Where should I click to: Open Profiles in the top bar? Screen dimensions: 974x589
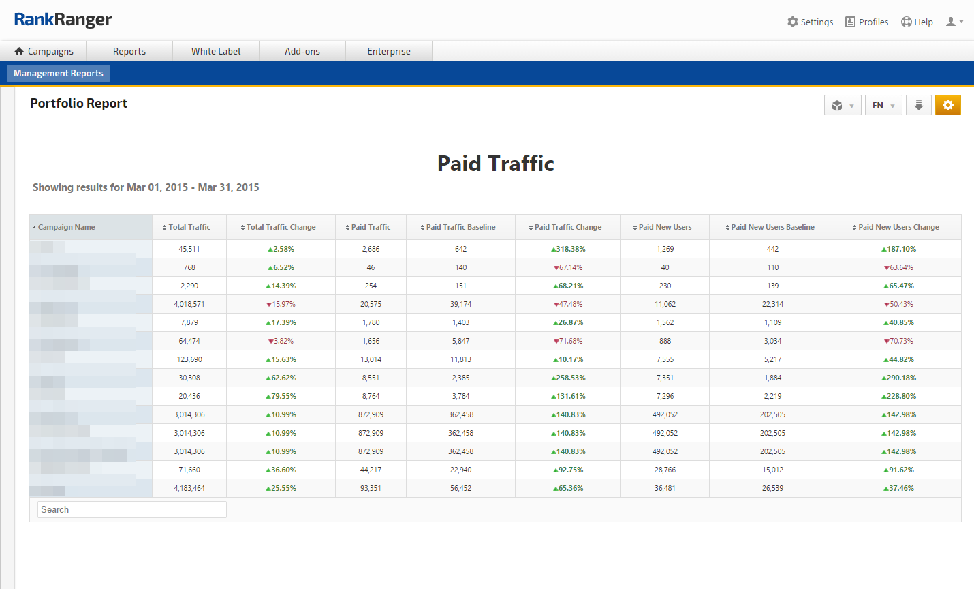[866, 22]
